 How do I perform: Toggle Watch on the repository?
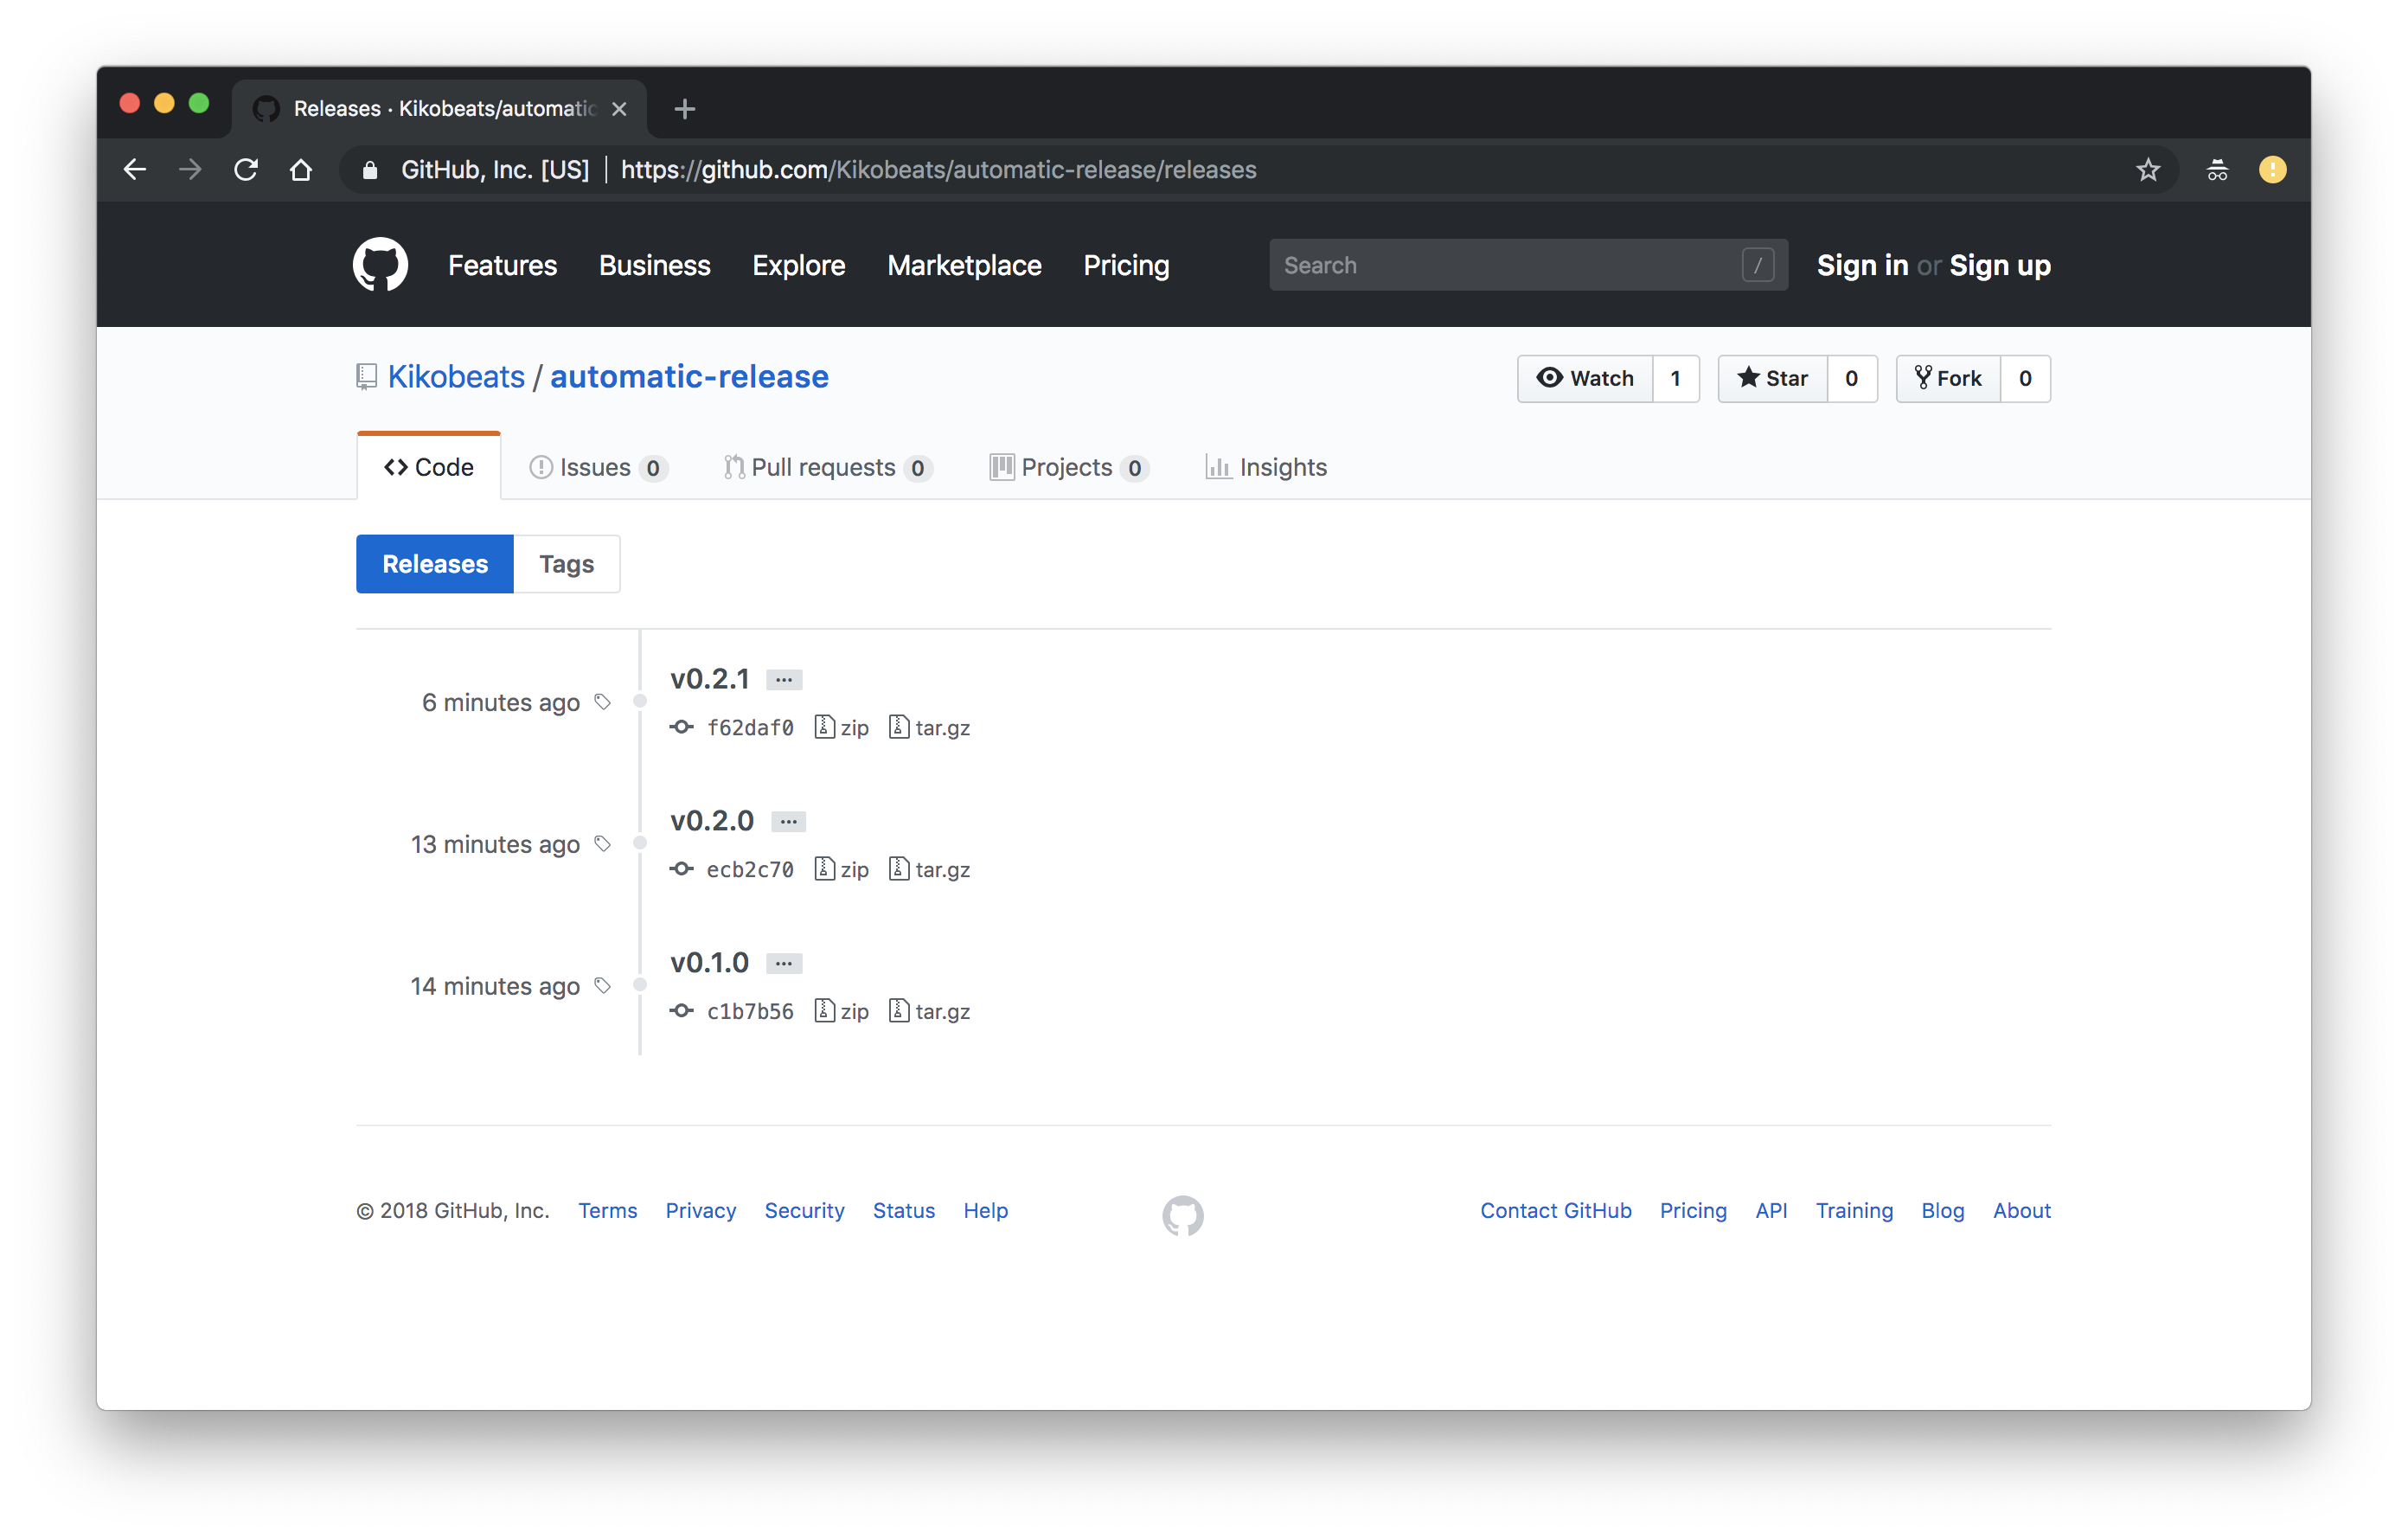[x=1585, y=378]
